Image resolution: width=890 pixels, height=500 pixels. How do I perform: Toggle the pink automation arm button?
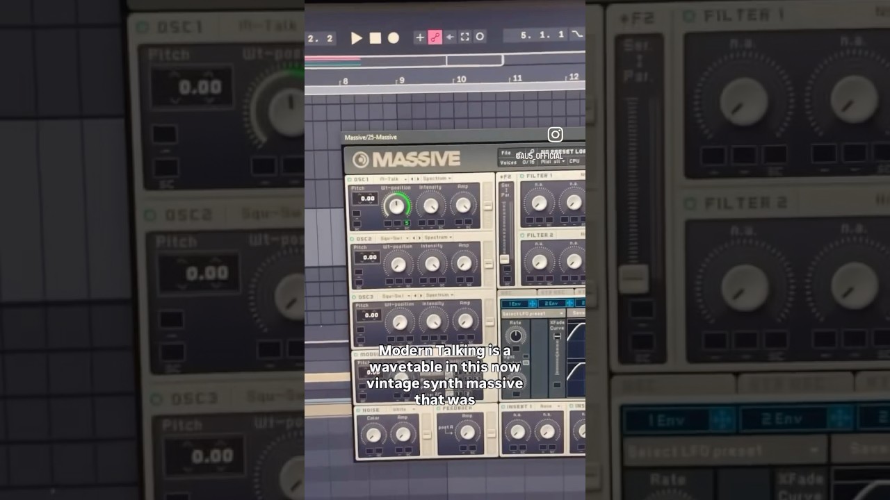[435, 37]
